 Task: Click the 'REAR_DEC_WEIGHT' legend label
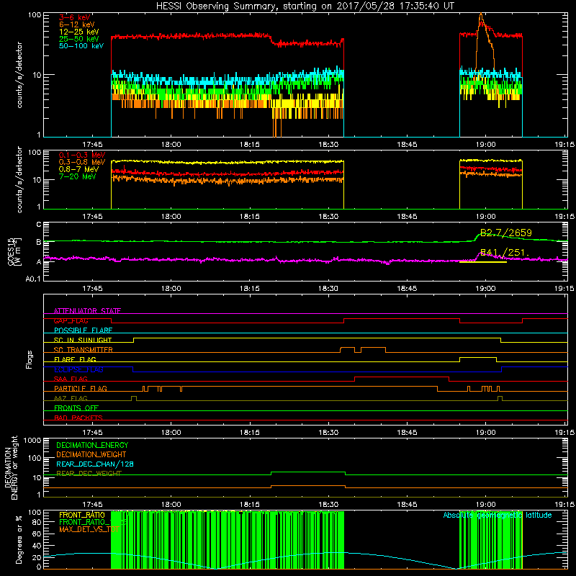89,473
